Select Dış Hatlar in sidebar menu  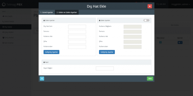point(16,27)
